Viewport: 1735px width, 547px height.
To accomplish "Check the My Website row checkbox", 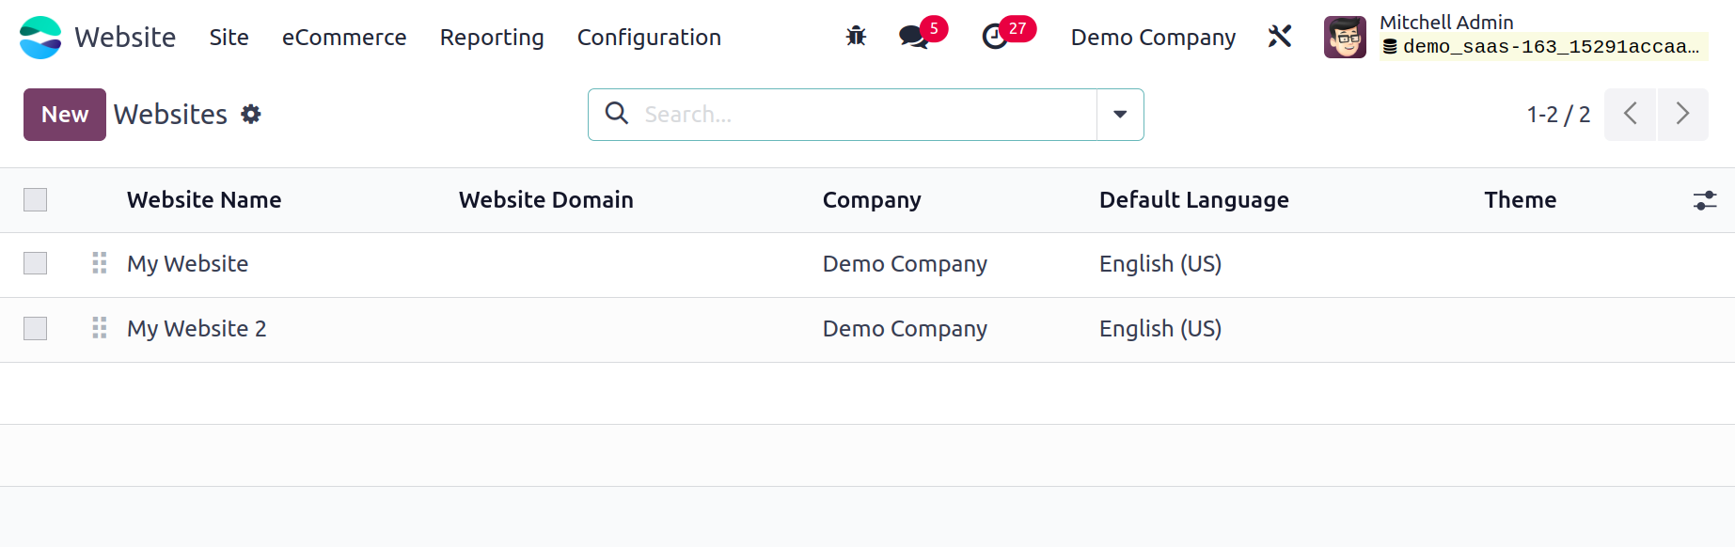I will 36,263.
